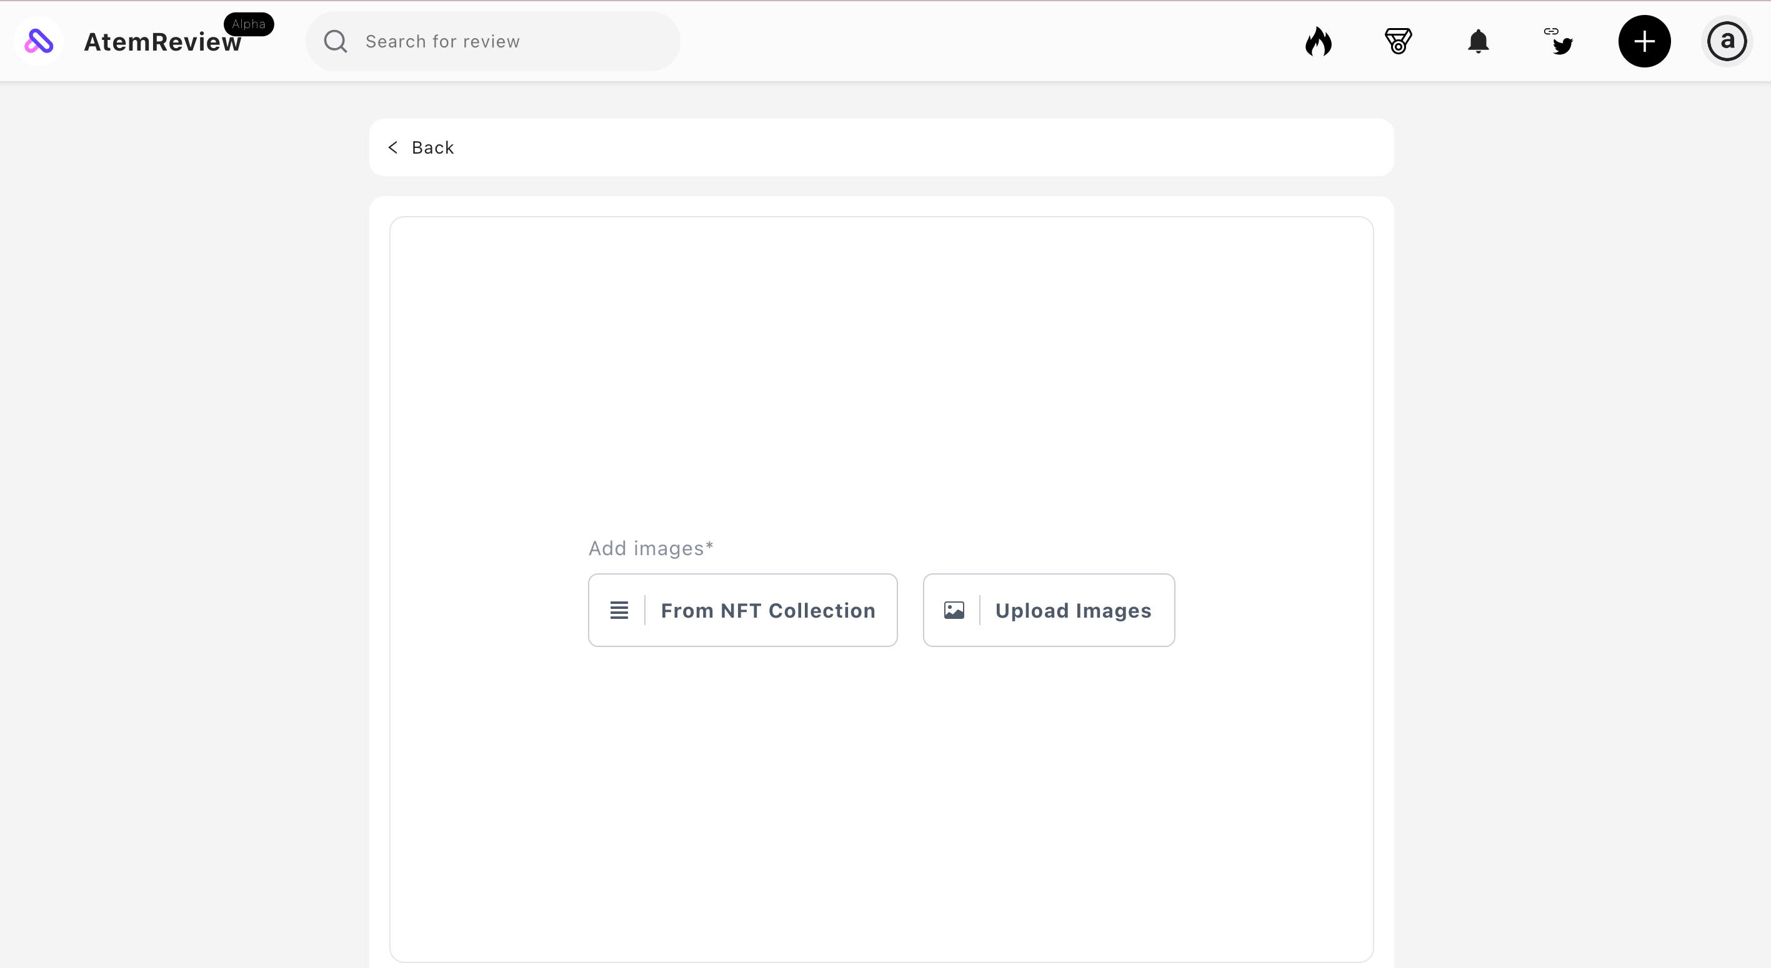
Task: Focus the 'Search for review' field
Action: (509, 41)
